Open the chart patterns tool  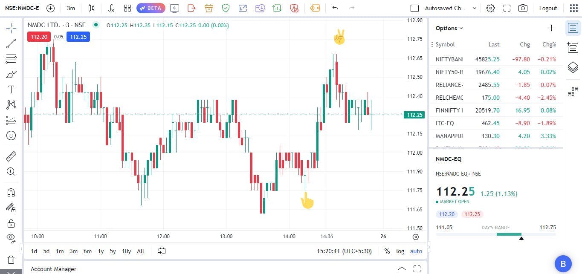11,105
